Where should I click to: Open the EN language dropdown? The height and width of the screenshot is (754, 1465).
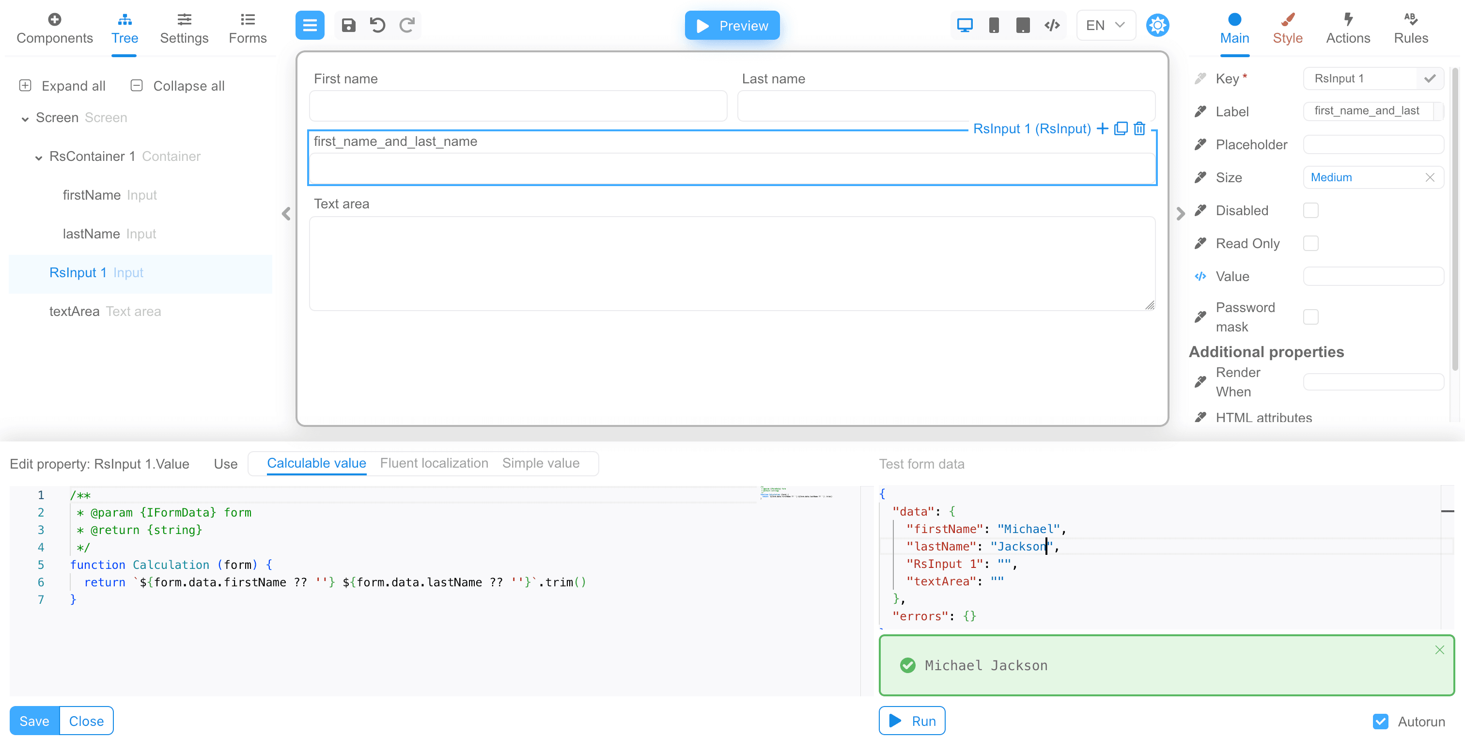1105,25
